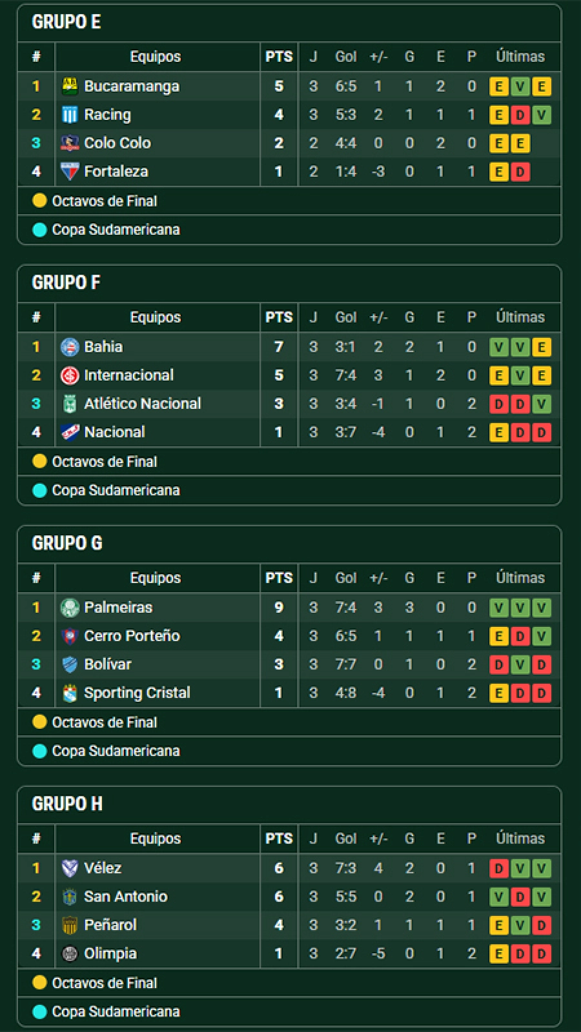
Task: Open the San Antonio team page
Action: pos(126,897)
